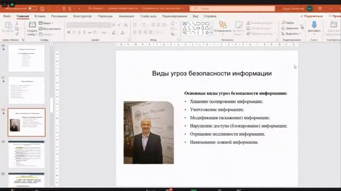Toggle underline (Ч) formatting

click(79, 32)
